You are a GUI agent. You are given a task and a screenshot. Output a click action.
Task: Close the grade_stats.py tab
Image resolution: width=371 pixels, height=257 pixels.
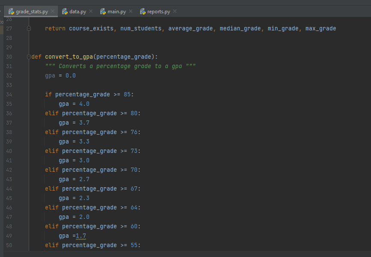click(x=53, y=12)
